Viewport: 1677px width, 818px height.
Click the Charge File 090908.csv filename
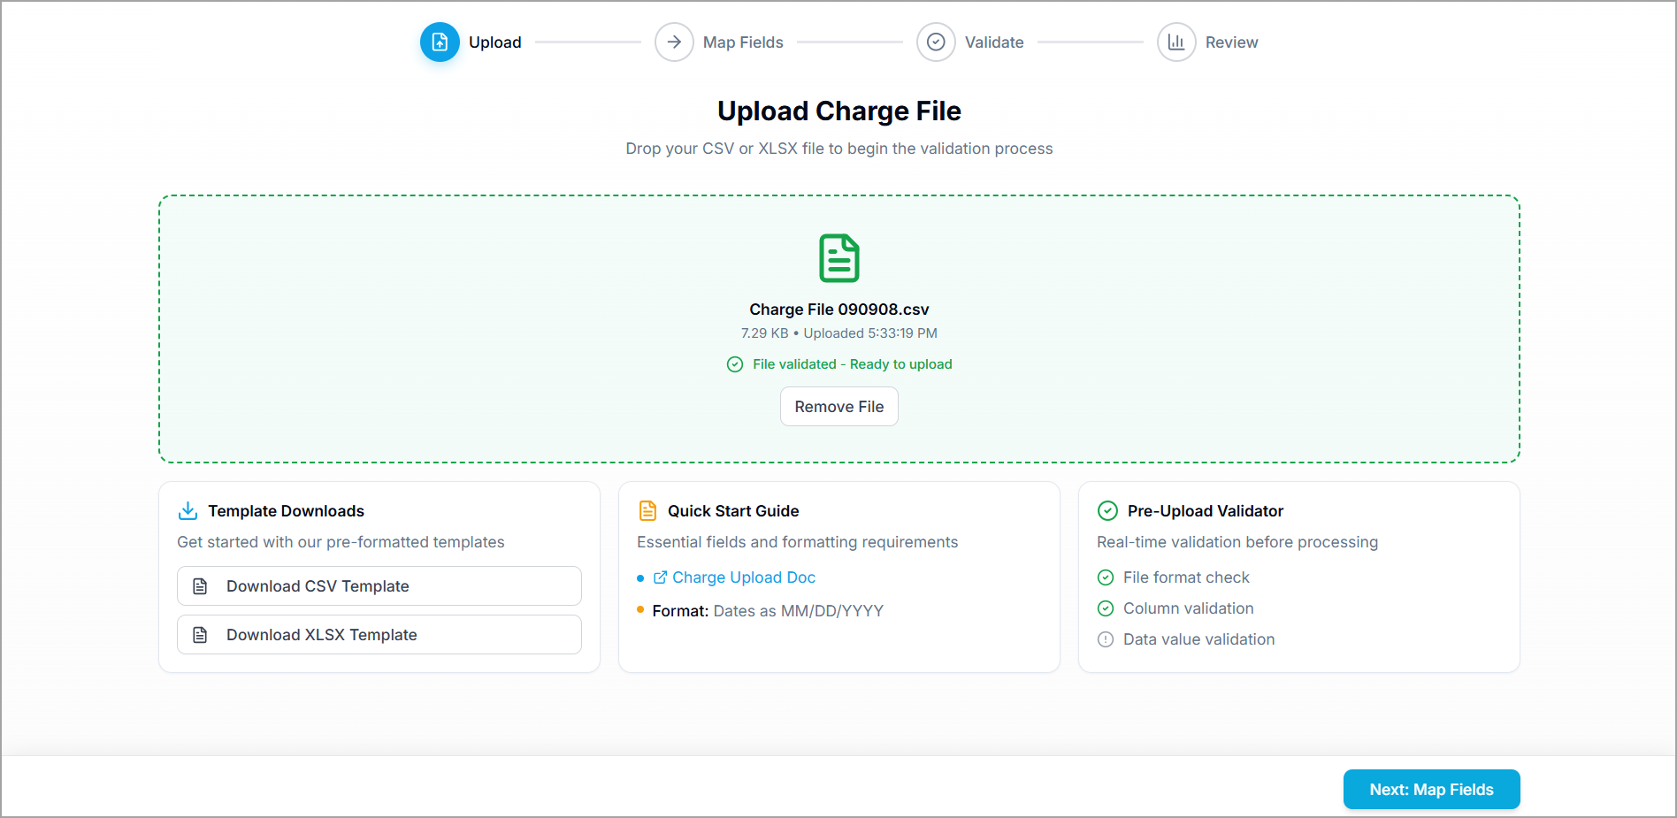(x=838, y=310)
